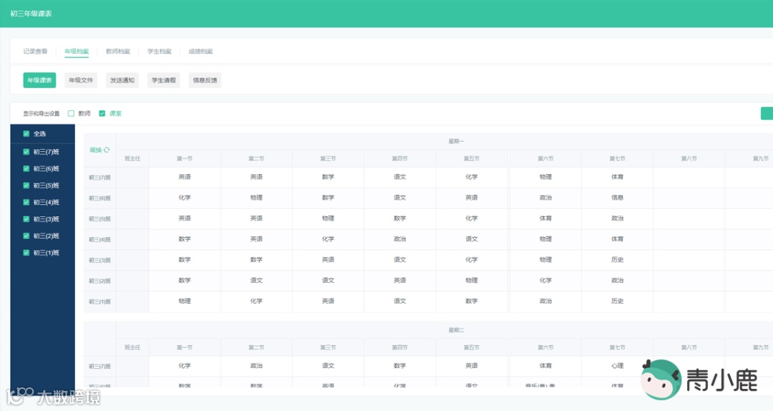Uncheck 初三(4)班 in the sidebar
This screenshot has width=773, height=411.
[x=26, y=203]
